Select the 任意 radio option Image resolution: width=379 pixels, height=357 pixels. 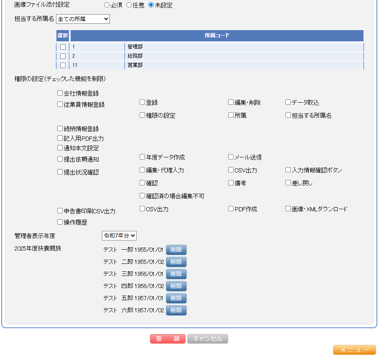[129, 5]
